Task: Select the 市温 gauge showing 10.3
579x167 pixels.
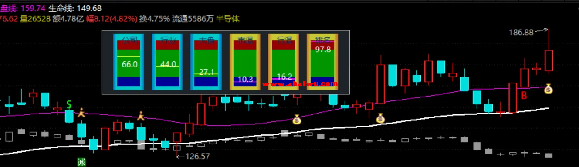Action: [x=245, y=62]
